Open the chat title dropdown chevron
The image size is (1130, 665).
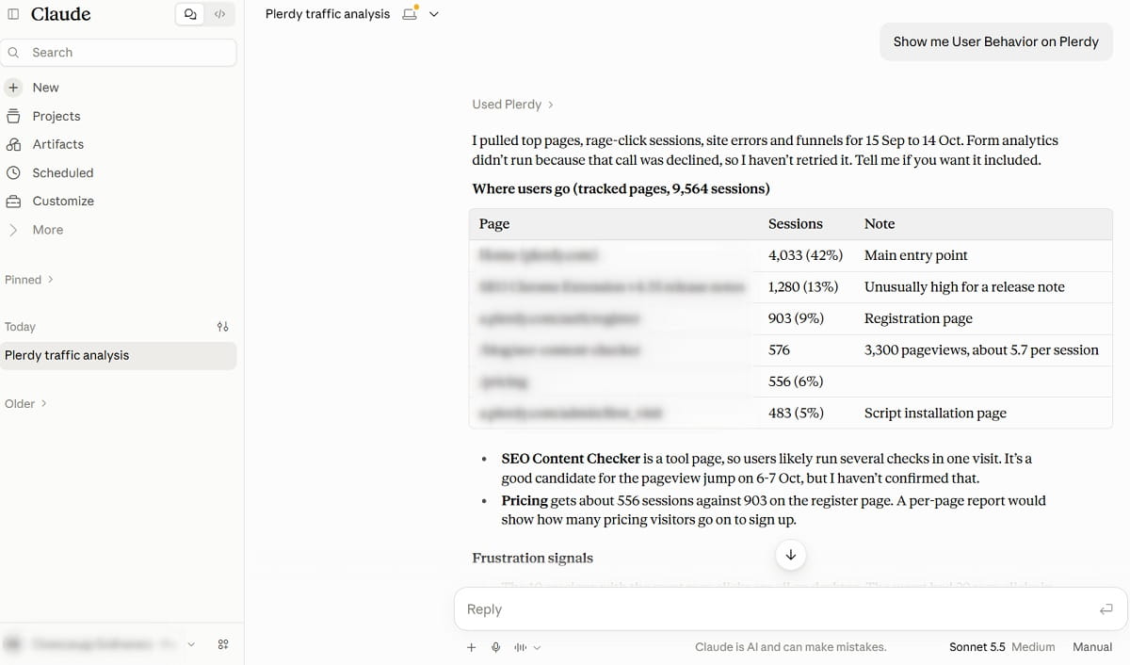click(x=434, y=14)
